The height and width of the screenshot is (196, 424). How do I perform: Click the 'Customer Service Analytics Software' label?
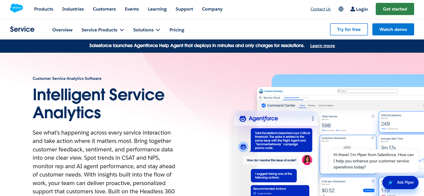tap(67, 79)
